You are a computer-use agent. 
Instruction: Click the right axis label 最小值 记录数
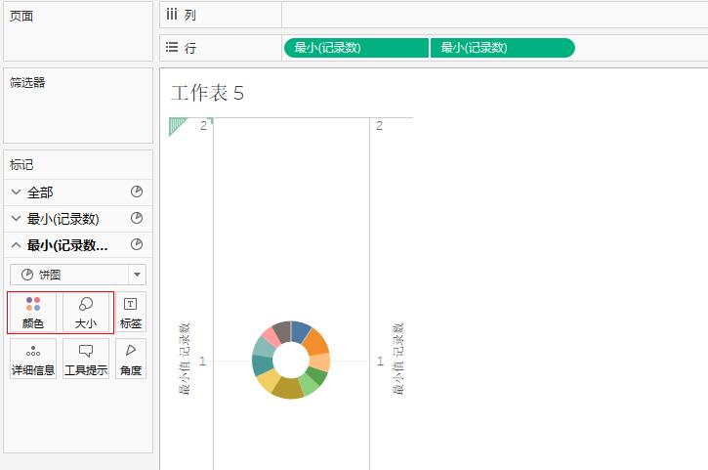point(397,360)
